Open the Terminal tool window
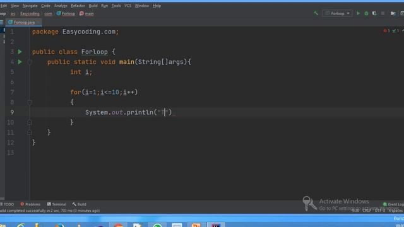This screenshot has width=404, height=227. point(56,204)
